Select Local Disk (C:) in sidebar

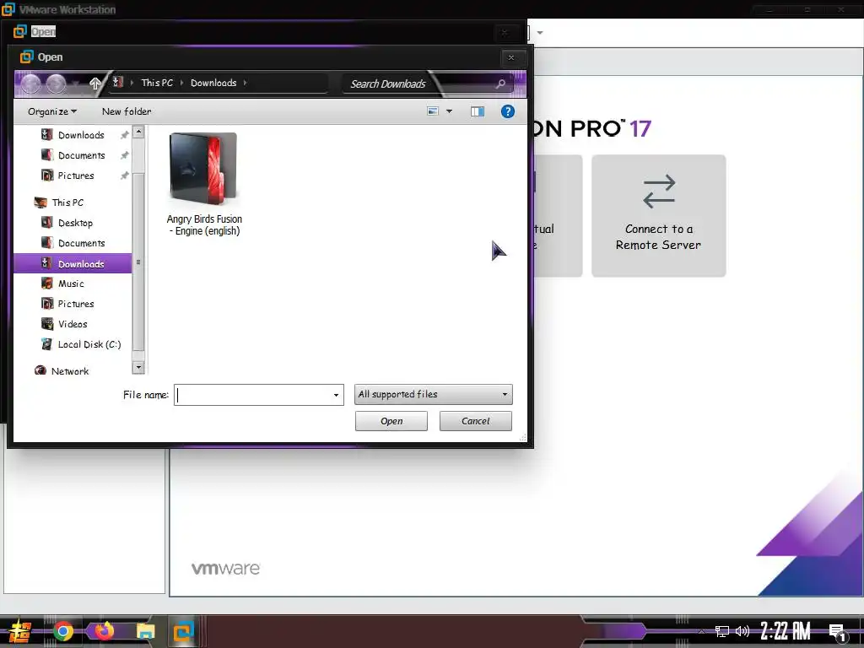click(89, 345)
